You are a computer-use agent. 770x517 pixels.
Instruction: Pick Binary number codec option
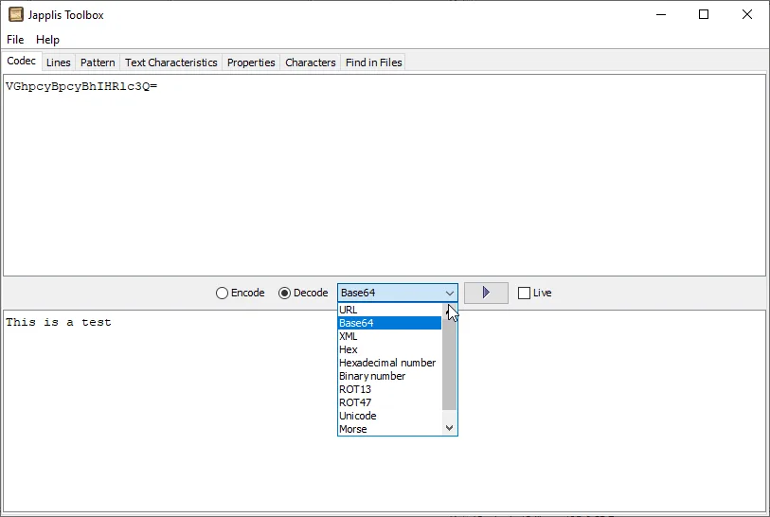390,376
